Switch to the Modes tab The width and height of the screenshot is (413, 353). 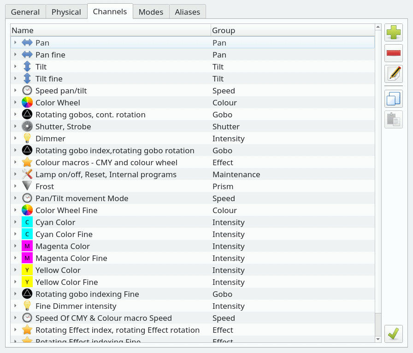(x=151, y=12)
